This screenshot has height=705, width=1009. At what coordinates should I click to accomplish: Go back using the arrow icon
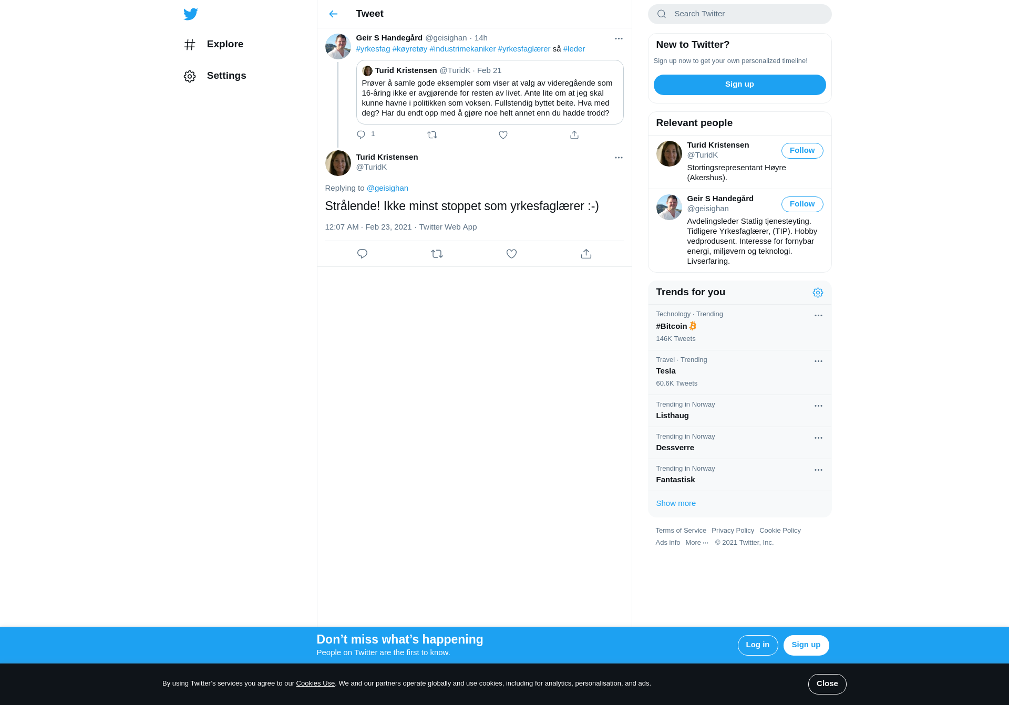coord(333,14)
